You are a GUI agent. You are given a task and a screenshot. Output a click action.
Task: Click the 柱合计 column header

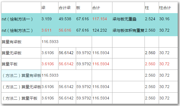pos(165,8)
